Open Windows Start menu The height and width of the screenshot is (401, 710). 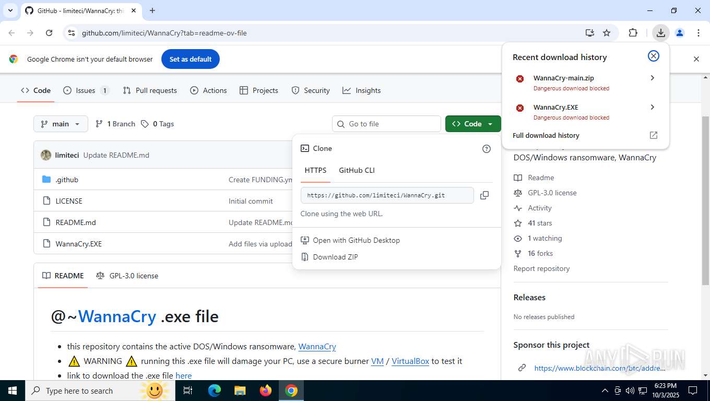[x=13, y=391]
